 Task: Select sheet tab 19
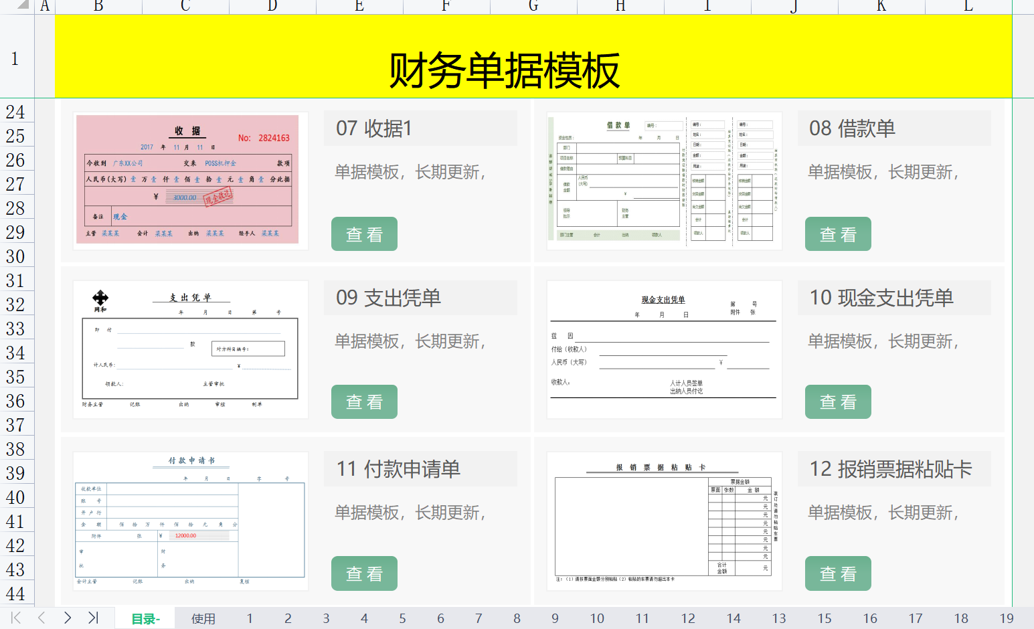(x=1007, y=618)
